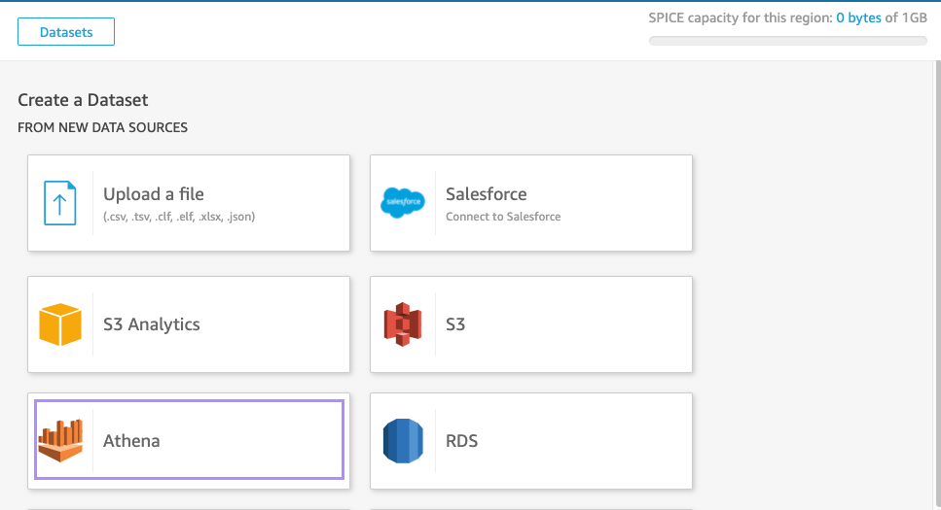941x510 pixels.
Task: Click the SPICE capacity progress bar
Action: (x=788, y=41)
